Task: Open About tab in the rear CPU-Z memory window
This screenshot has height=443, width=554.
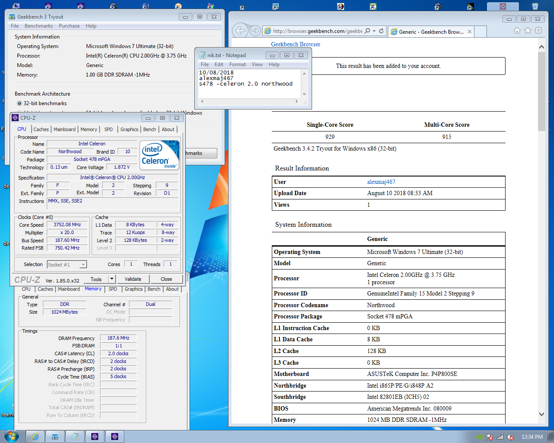Action: click(172, 289)
